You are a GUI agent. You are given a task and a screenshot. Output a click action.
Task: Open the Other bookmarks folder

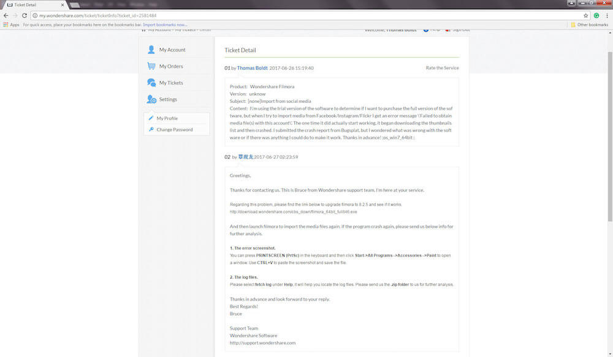tap(590, 24)
